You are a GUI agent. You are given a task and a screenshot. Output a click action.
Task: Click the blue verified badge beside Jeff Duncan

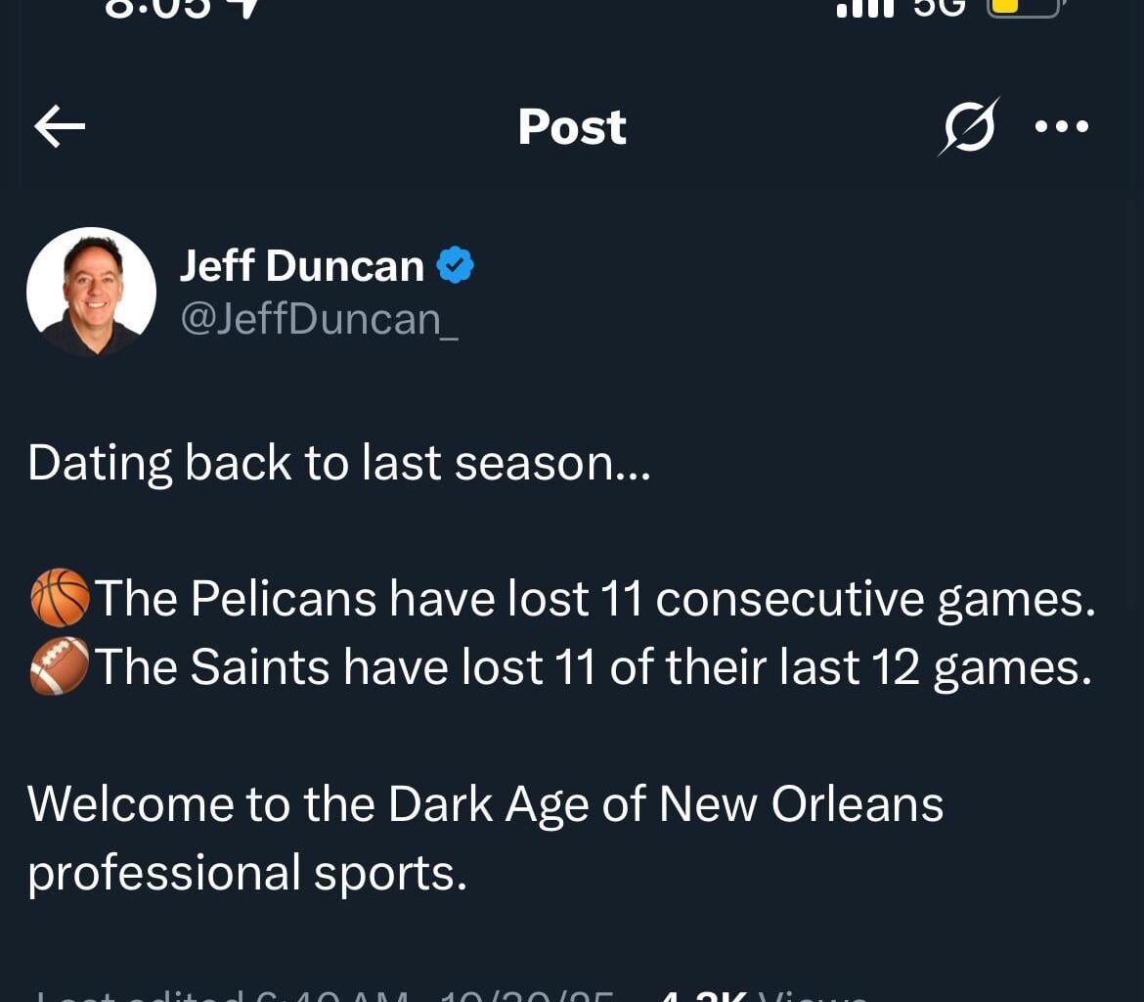[x=455, y=265]
